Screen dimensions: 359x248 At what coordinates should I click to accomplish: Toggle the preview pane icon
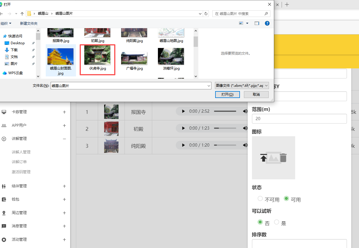(257, 23)
